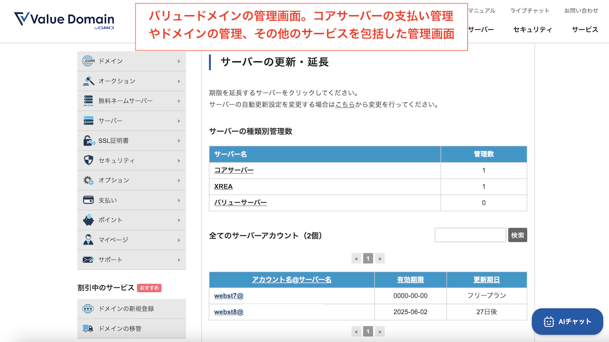Open the マイページ sidebar menu
The image size is (609, 342).
pos(131,240)
